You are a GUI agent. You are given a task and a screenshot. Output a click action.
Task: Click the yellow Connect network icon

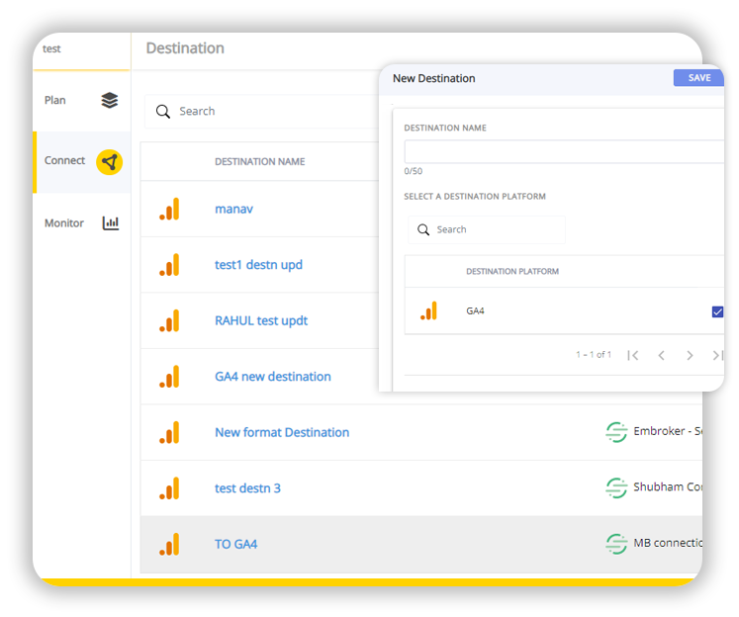109,161
